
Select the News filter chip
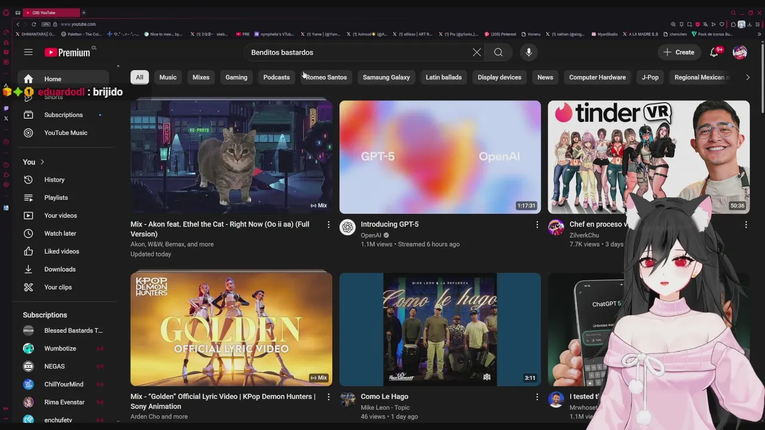pos(545,77)
